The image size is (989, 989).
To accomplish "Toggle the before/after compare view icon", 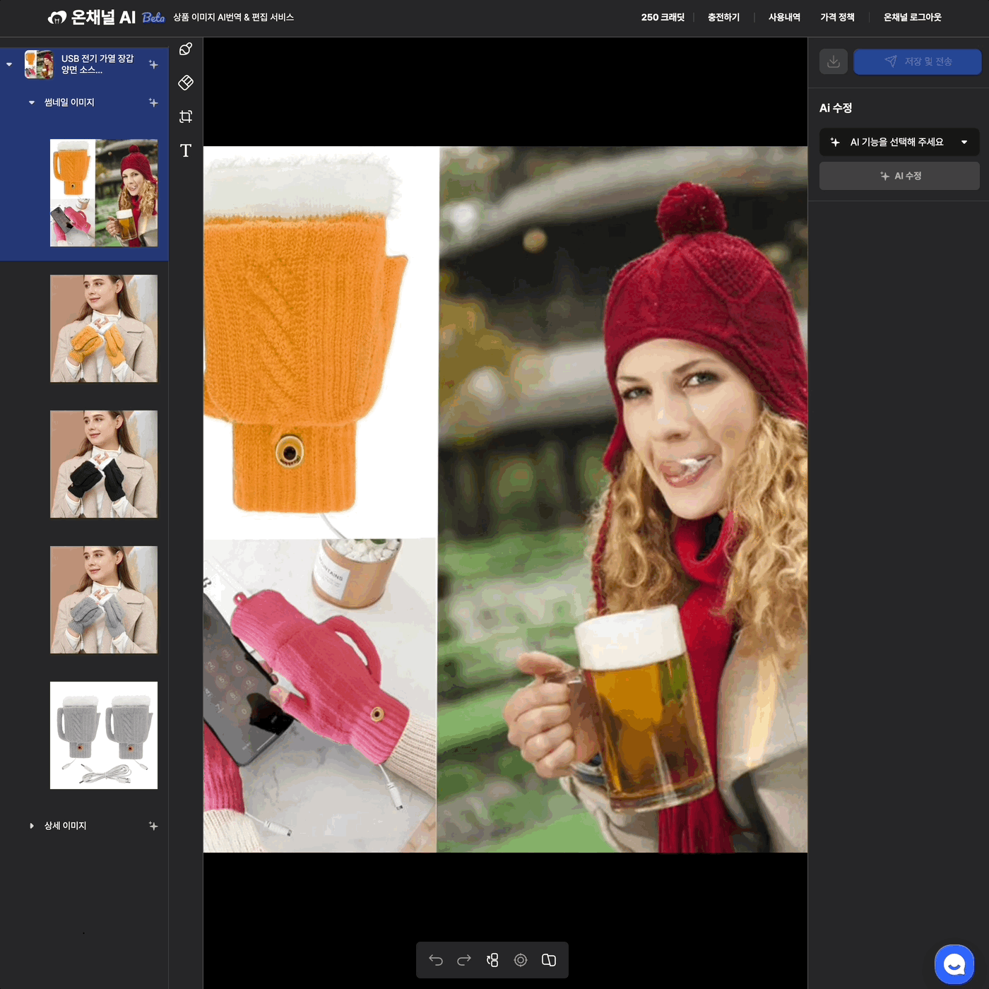I will [549, 960].
